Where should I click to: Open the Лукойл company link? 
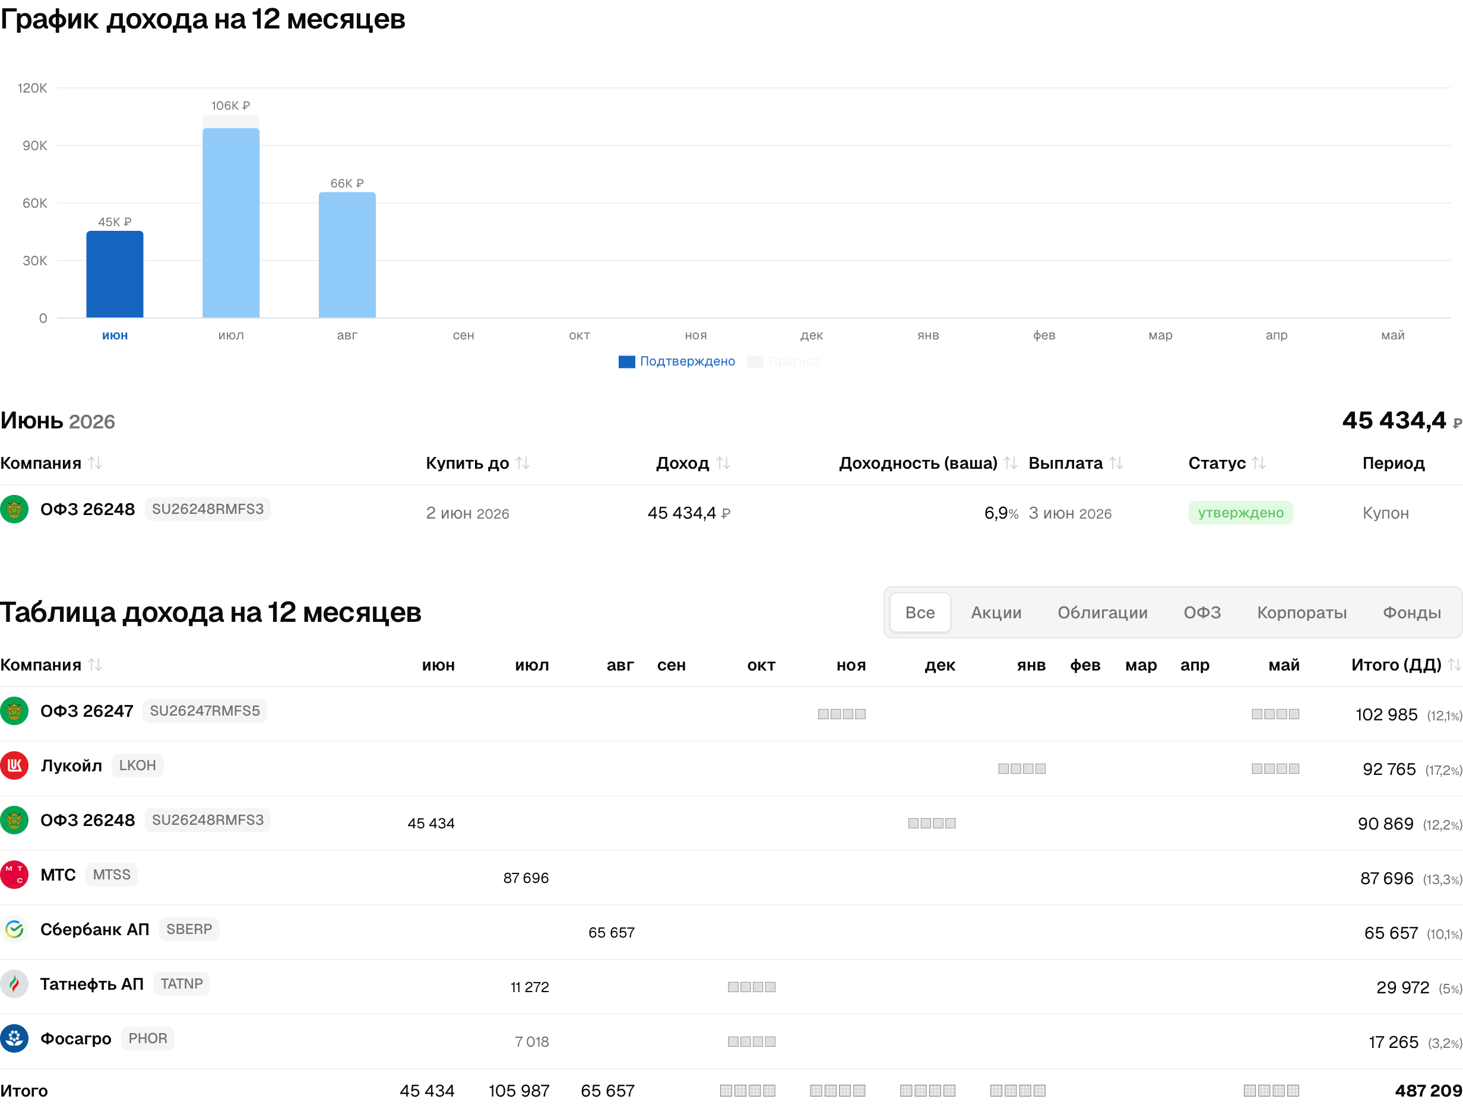tap(71, 766)
